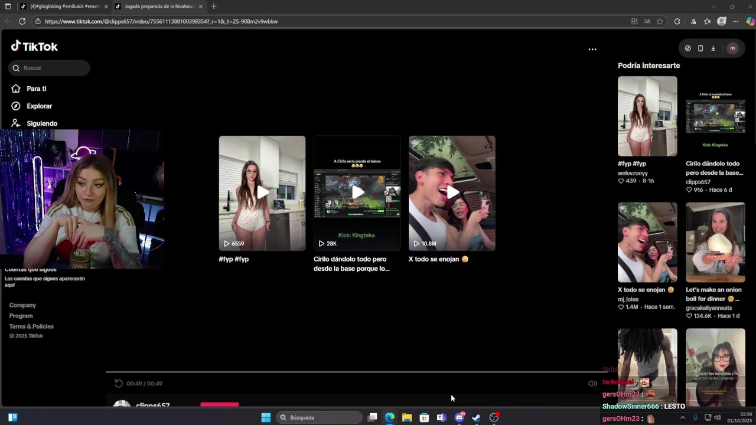Replay the video with the restart icon
Screen dimensions: 756x425
118,383
